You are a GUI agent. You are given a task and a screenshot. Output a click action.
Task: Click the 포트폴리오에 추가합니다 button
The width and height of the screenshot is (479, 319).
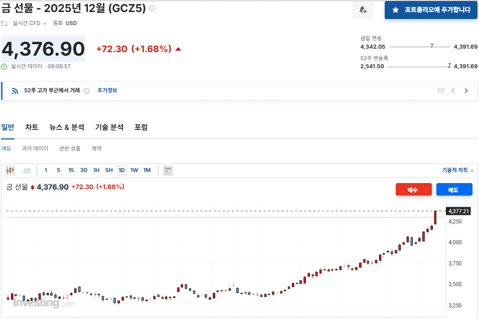coord(431,10)
